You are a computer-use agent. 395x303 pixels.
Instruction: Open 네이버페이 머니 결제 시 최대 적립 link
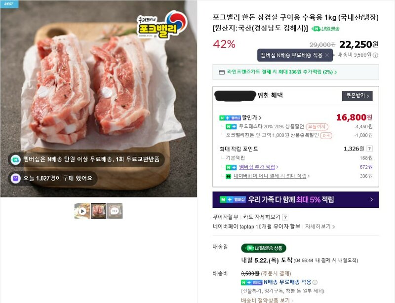272,176
